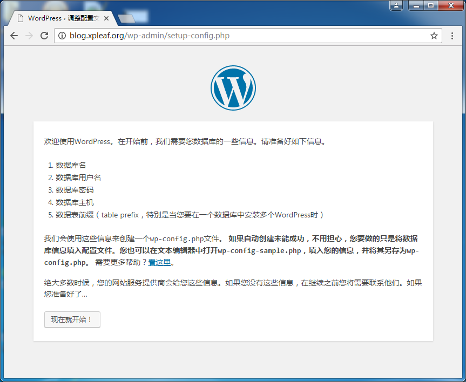Click list item 数据表前缀 table prefix

tap(190, 215)
